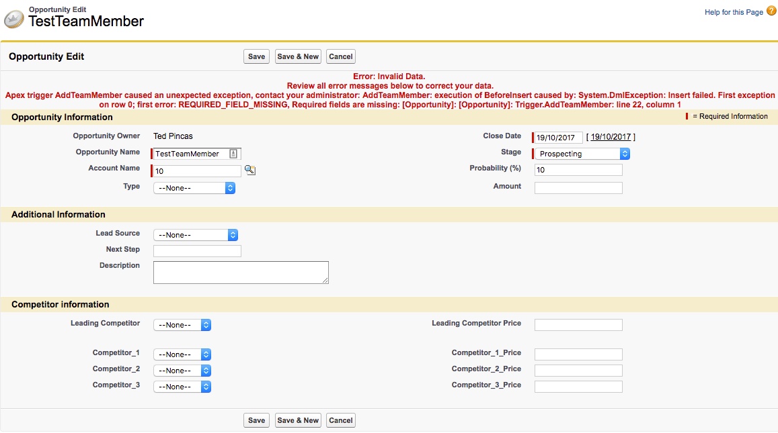Expand the Lead Source dropdown
The height and width of the screenshot is (433, 778).
[x=196, y=235]
